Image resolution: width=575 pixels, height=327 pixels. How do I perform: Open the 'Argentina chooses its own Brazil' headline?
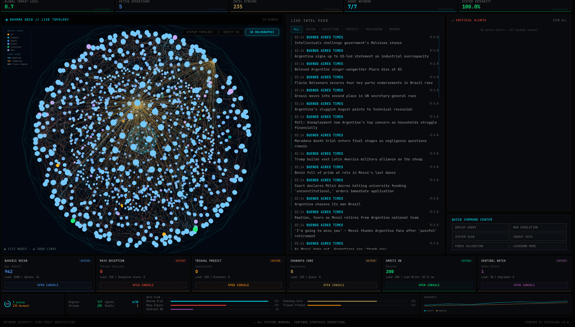tap(327, 204)
